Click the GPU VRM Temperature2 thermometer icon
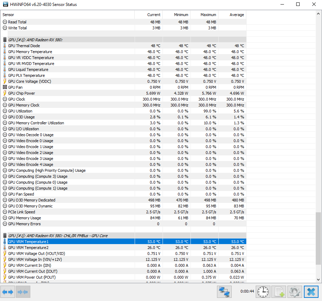322x301 pixels. tap(5, 248)
